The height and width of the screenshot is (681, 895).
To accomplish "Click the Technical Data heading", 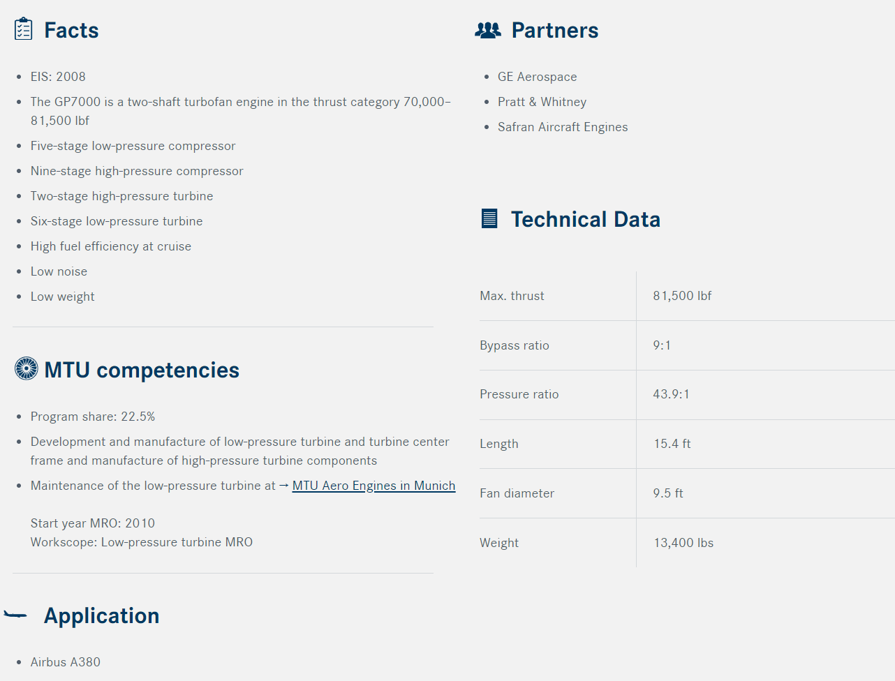I will coord(585,219).
